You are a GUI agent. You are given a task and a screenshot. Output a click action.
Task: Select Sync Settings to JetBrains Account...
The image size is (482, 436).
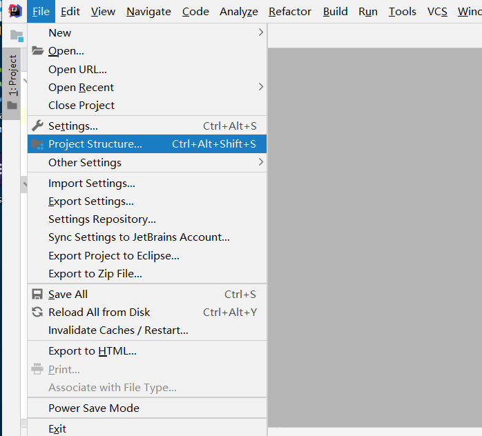(147, 237)
